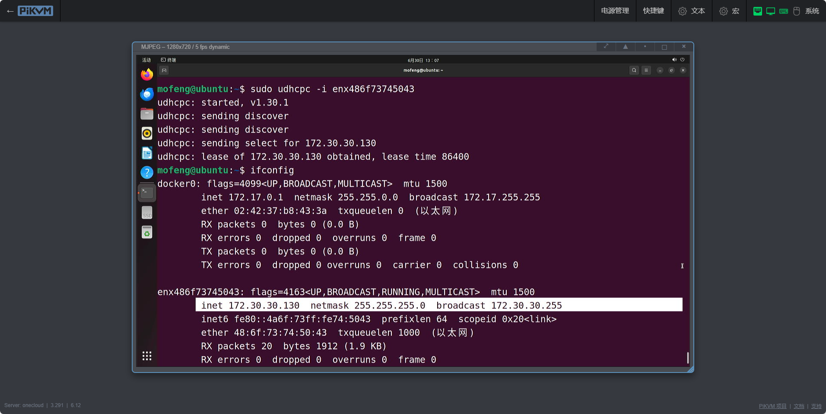This screenshot has width=826, height=414.
Task: Click the 快捷键 shortcuts button
Action: 653,11
